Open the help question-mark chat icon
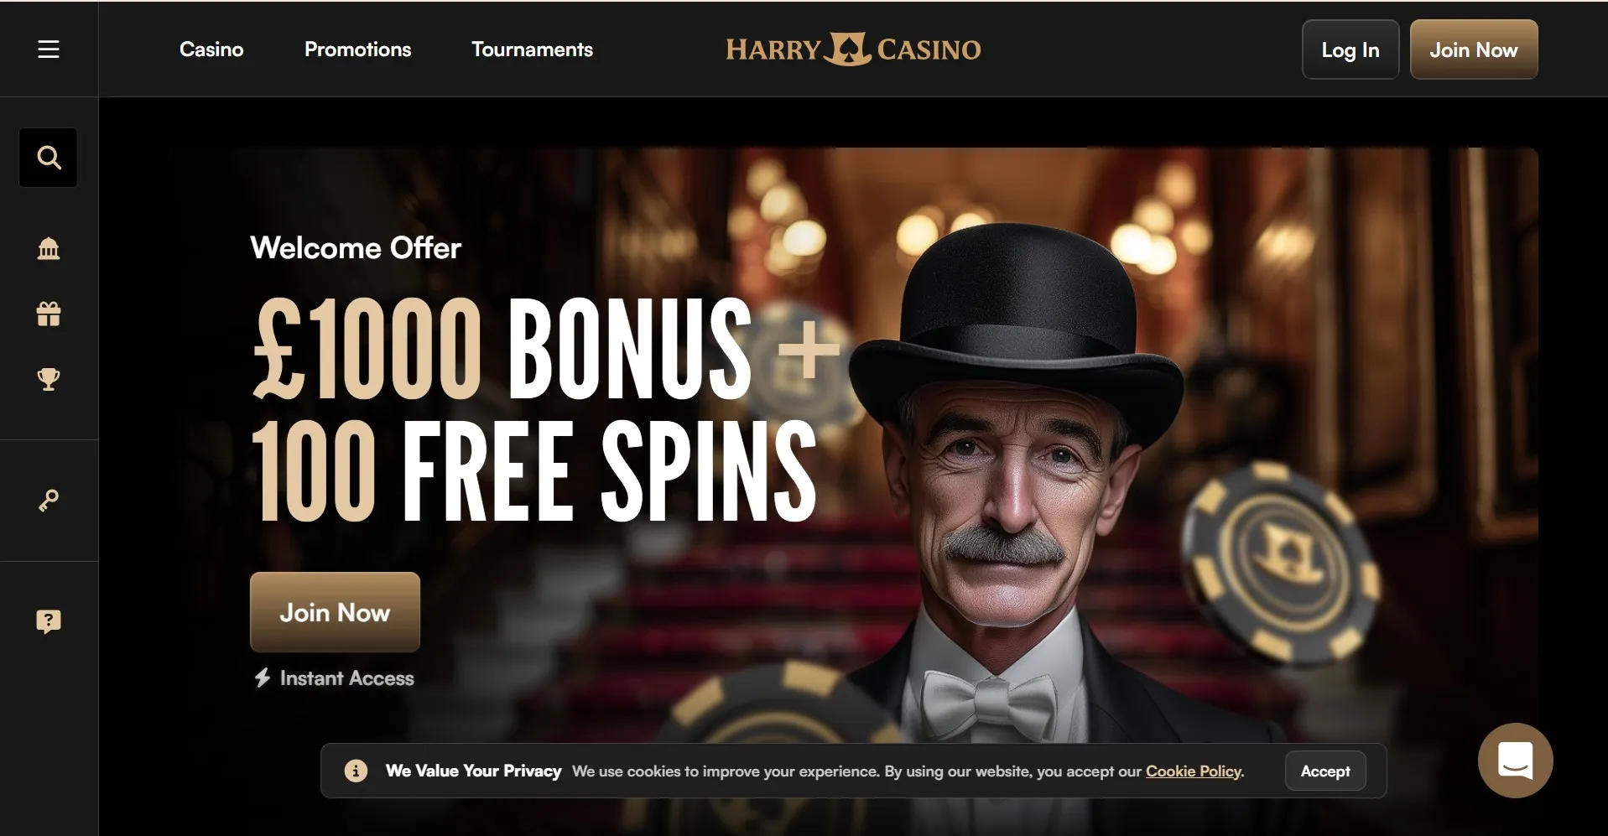The image size is (1608, 836). (x=49, y=621)
